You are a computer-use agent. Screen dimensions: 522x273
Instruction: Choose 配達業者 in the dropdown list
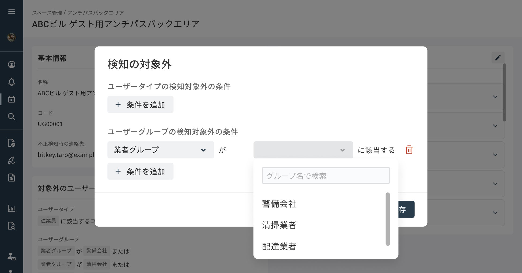279,247
